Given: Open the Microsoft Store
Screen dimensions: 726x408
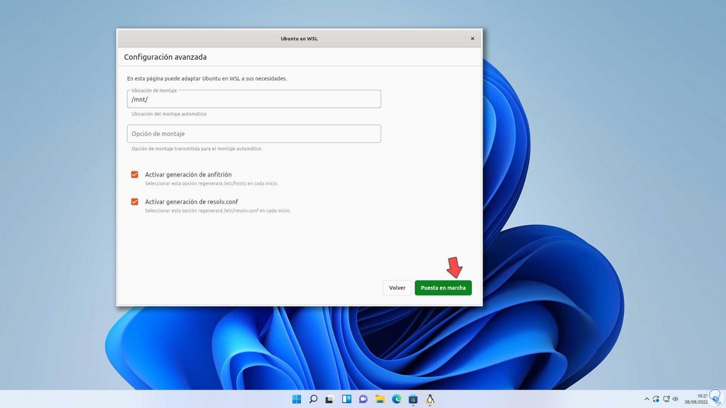Looking at the screenshot, I should pyautogui.click(x=413, y=399).
